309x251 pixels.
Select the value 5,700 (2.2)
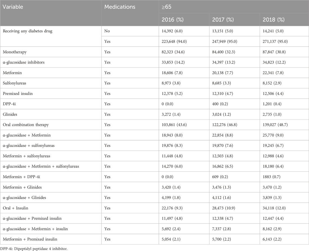(x=222, y=239)
